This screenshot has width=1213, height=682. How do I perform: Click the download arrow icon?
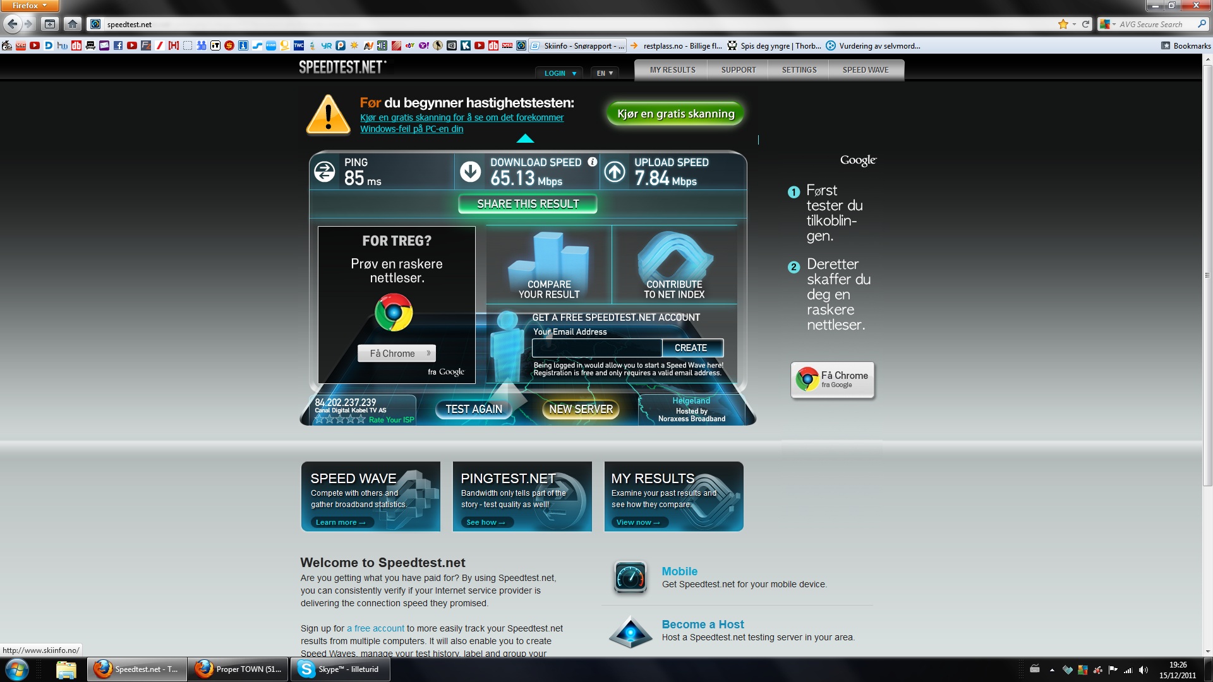click(x=470, y=171)
